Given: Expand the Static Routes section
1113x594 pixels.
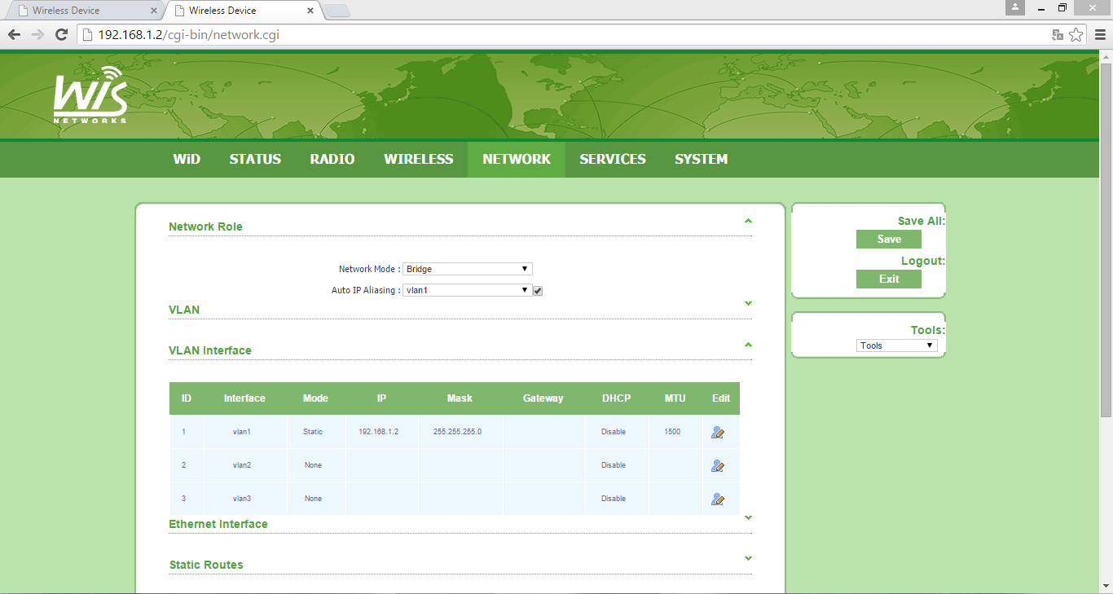Looking at the screenshot, I should [747, 558].
